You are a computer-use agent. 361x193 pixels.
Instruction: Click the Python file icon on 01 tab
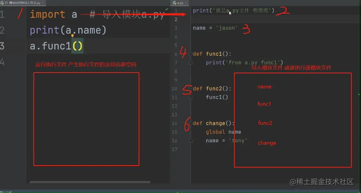coord(2,3)
